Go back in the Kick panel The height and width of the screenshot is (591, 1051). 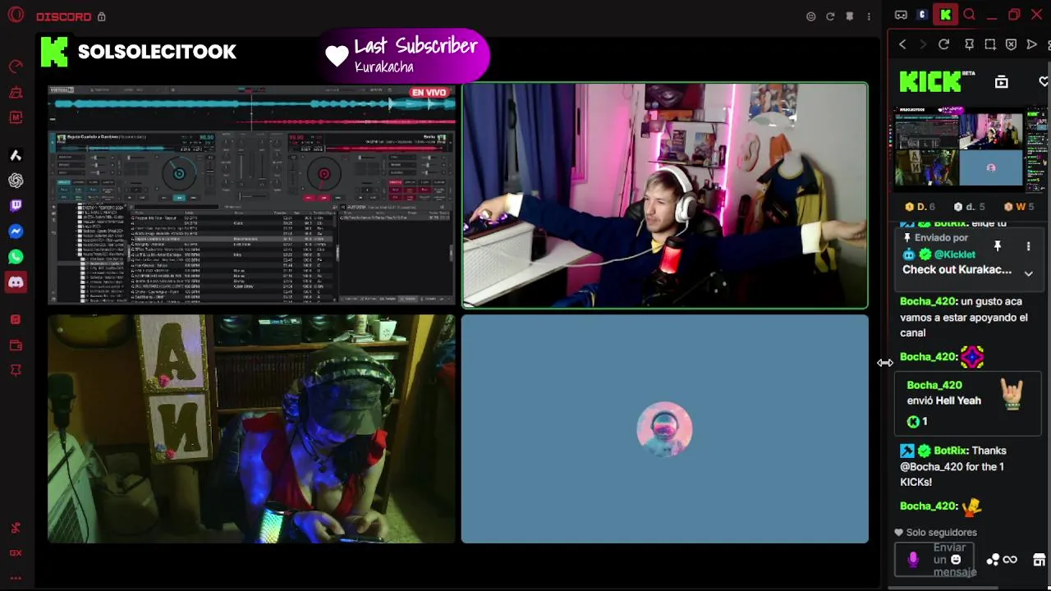[x=902, y=44]
